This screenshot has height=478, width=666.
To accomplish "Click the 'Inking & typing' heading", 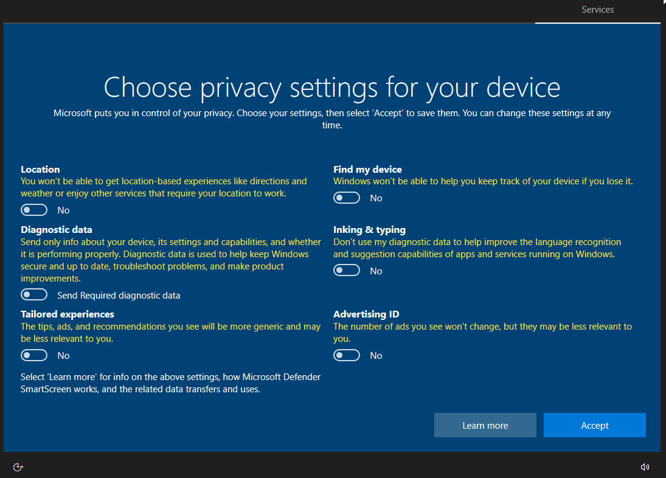I will 370,230.
